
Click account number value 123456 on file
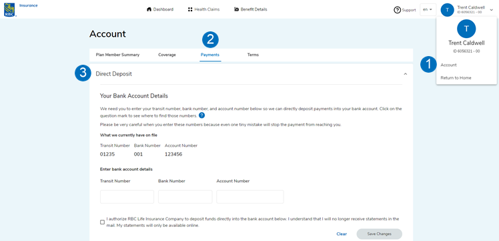(x=173, y=154)
